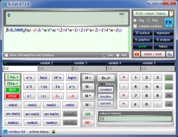Click the ln(x) function key
This screenshot has height=137, width=178.
[44, 78]
